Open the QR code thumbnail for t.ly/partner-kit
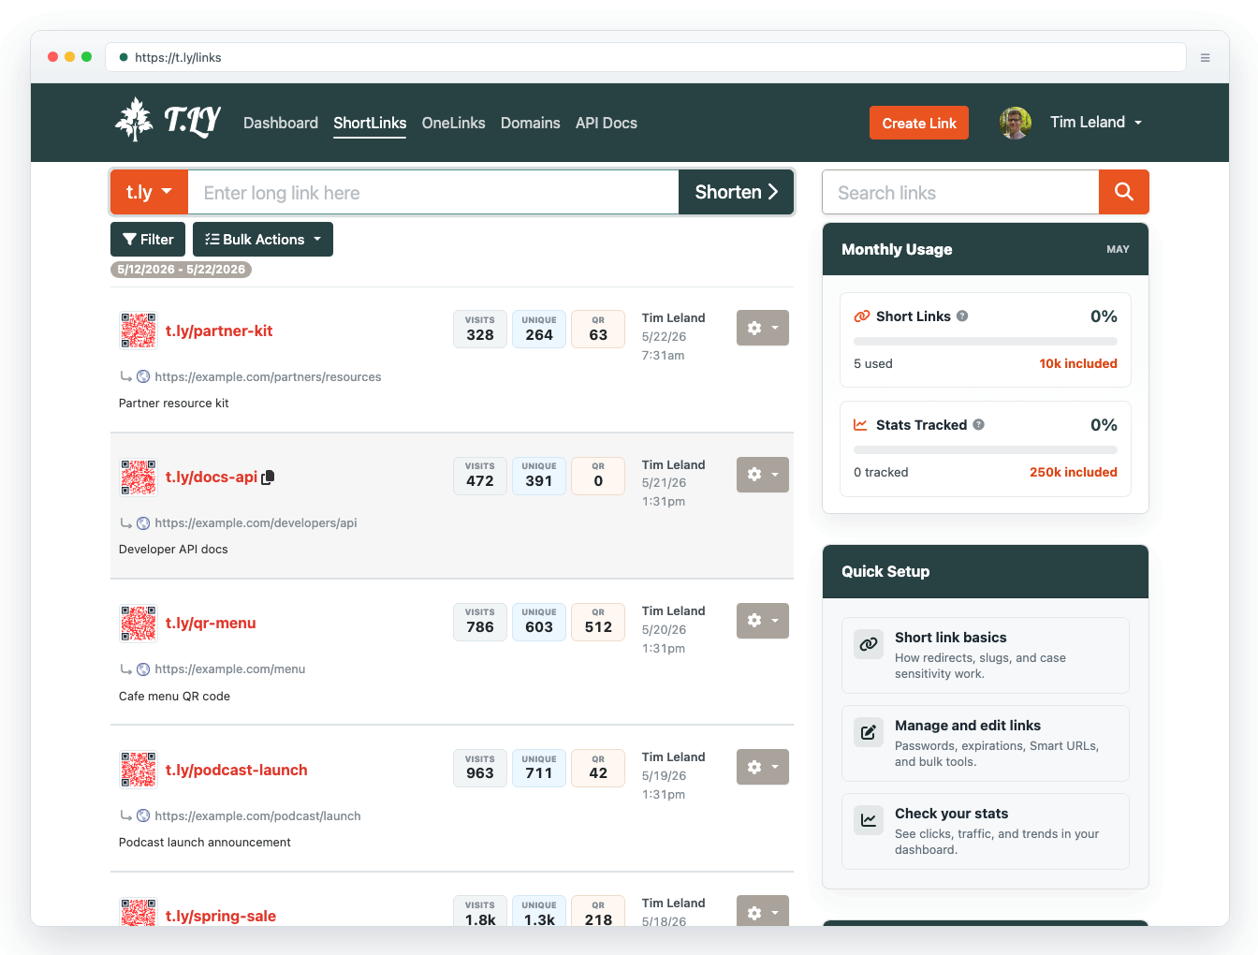Screen dimensions: 1258x955 (x=139, y=331)
